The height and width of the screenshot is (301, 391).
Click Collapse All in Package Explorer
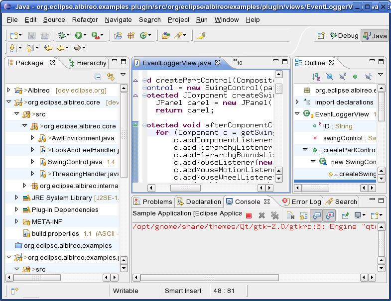98,77
